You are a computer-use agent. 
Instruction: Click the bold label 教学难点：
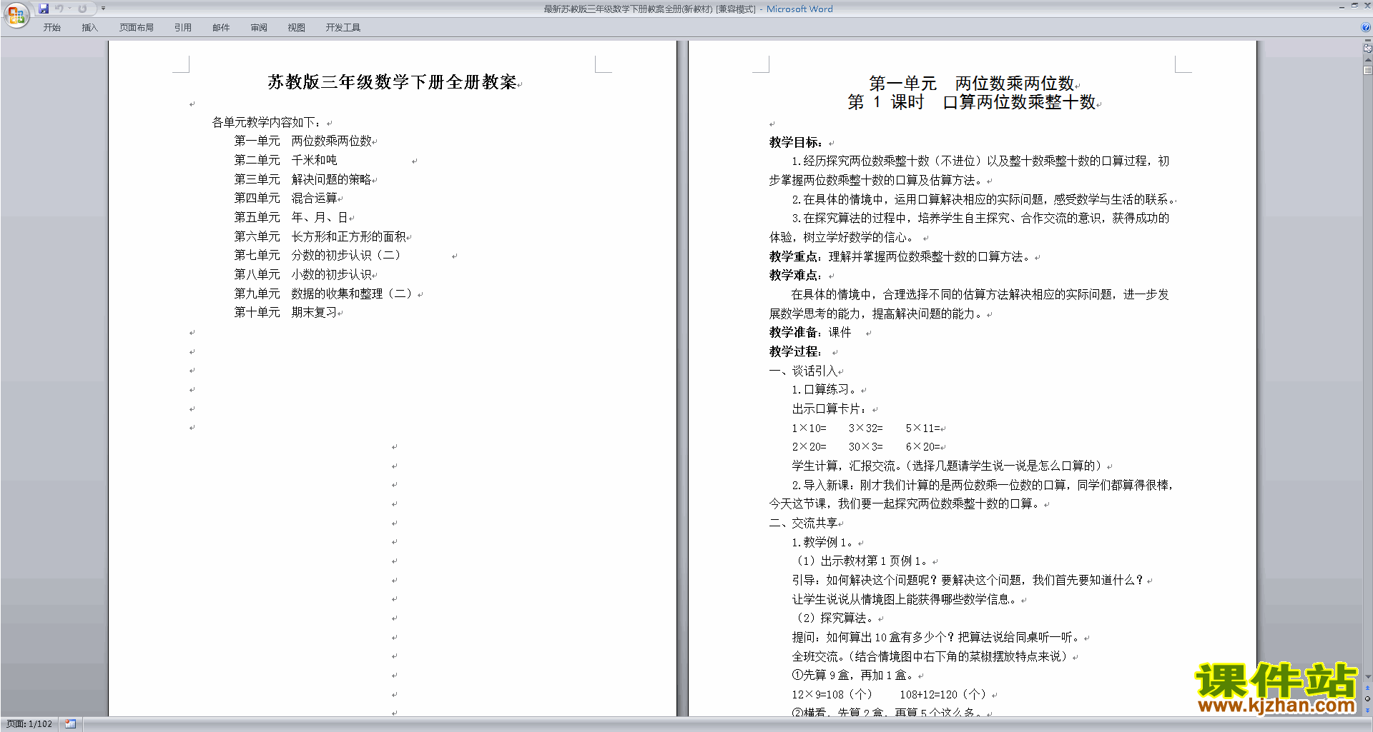click(x=796, y=275)
